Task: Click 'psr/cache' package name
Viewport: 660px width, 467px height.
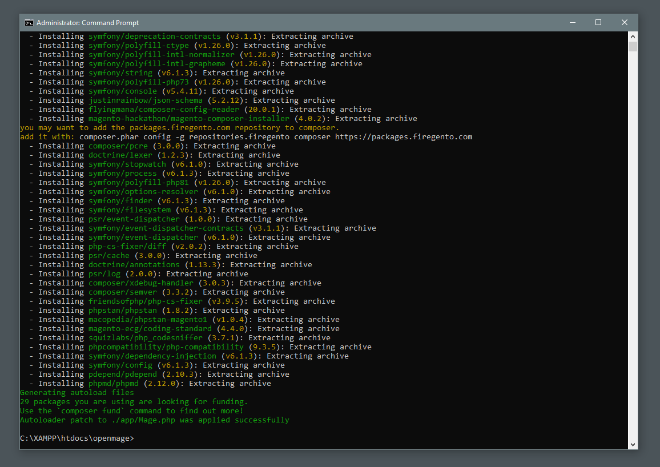Action: (x=109, y=255)
